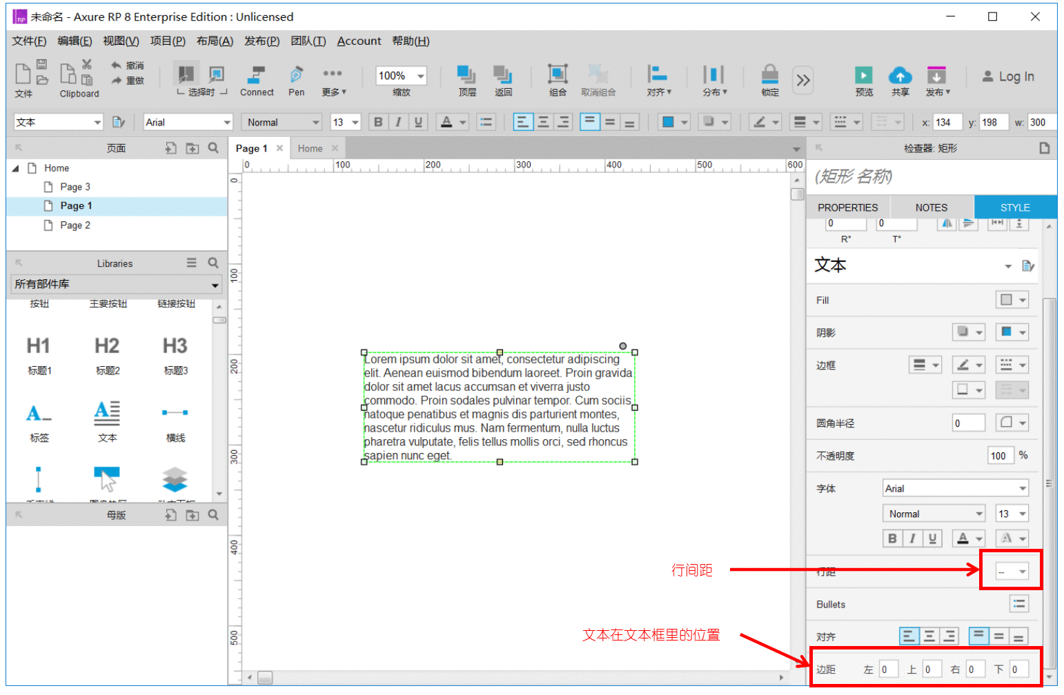Open Fill color picker in Style inspector

click(x=1012, y=300)
